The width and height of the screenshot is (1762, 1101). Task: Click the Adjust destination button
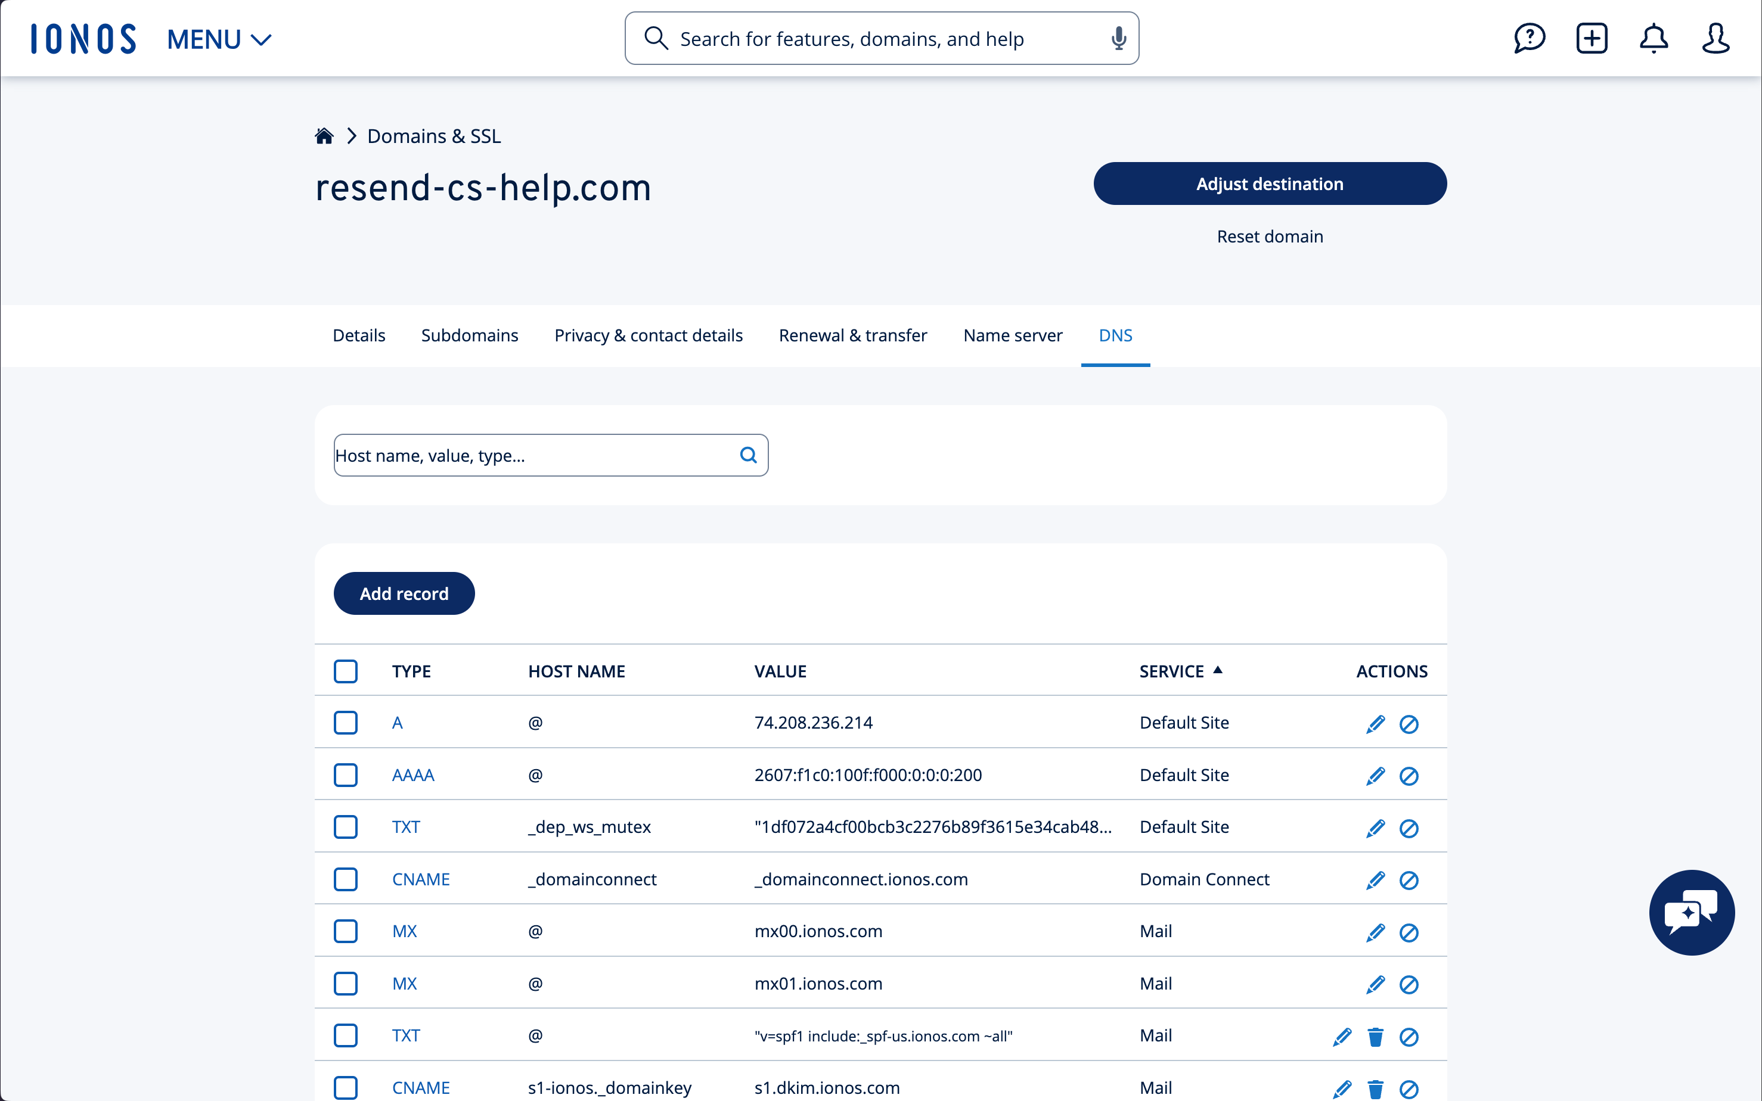point(1270,183)
